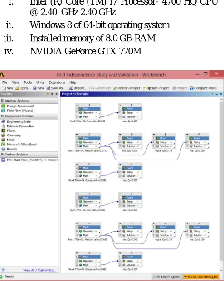
Task: Open the View menu
Action: click(15, 82)
